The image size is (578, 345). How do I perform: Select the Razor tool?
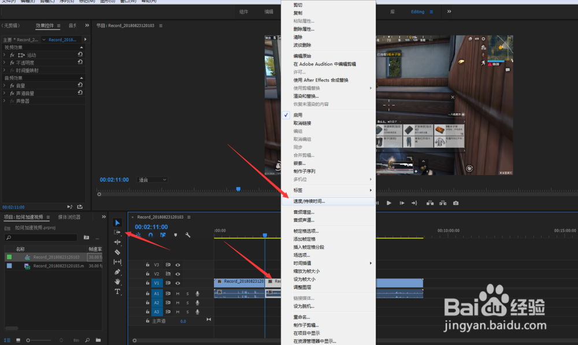[x=117, y=252]
